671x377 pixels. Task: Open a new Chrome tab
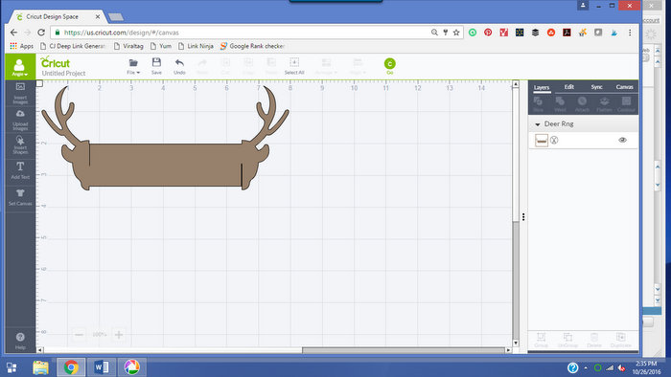(116, 17)
